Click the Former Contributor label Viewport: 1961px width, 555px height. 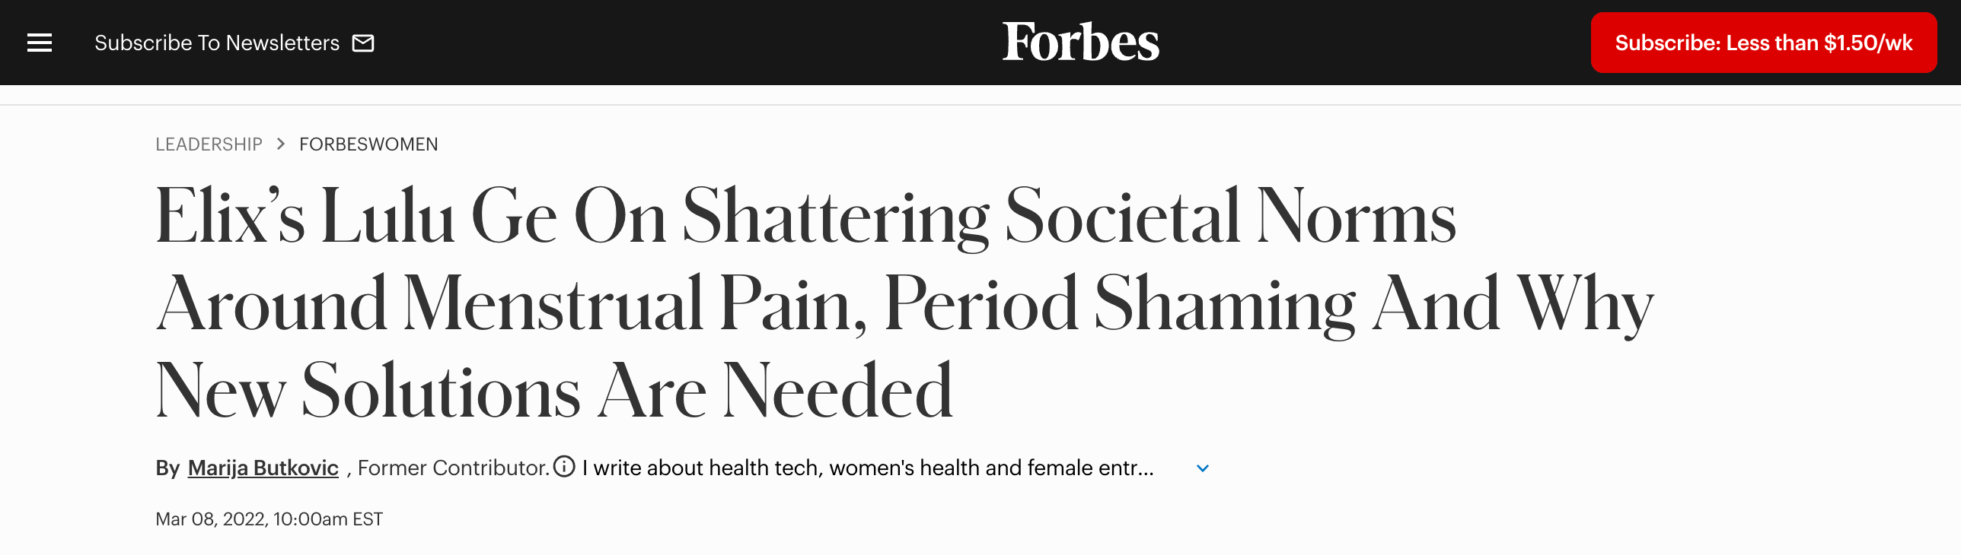tap(454, 468)
